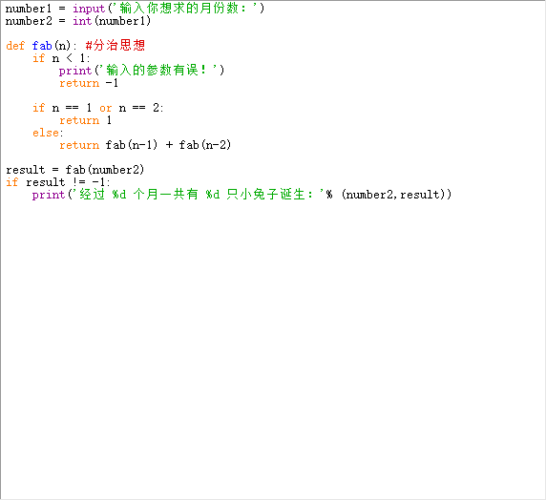
Task: Click the 'number1 = input' line
Action: (x=136, y=8)
